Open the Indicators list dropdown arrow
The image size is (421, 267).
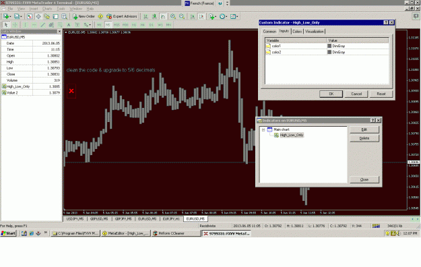click(x=216, y=17)
